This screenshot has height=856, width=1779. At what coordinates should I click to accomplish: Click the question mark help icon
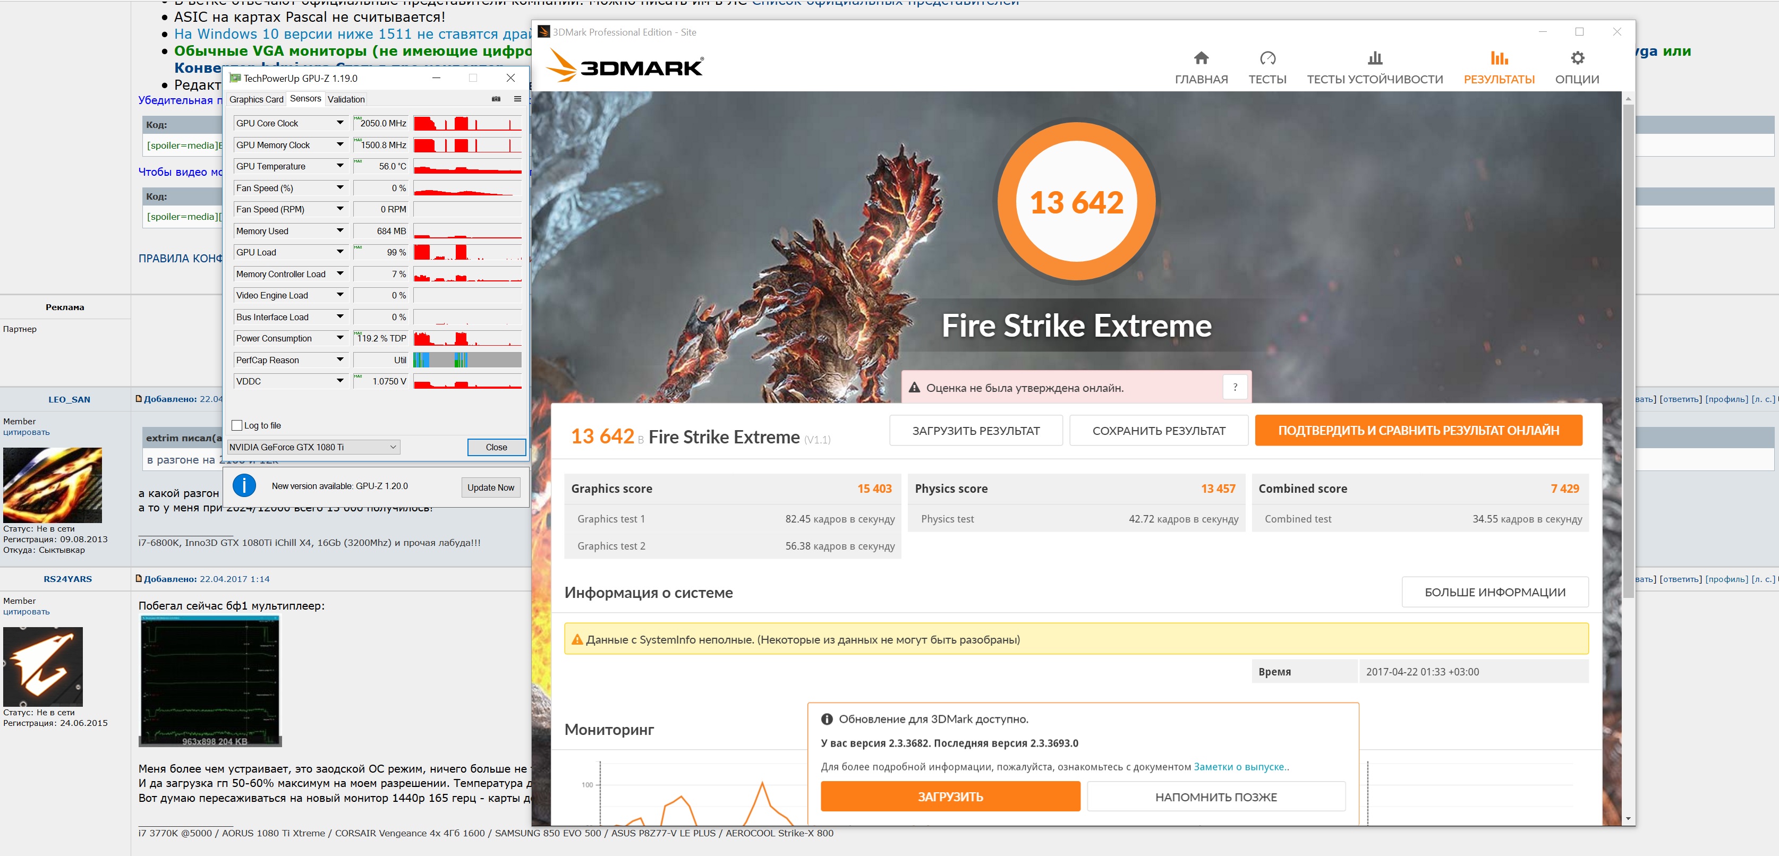[1235, 387]
